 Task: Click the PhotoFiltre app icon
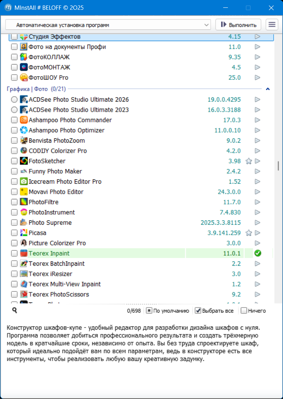[23, 202]
